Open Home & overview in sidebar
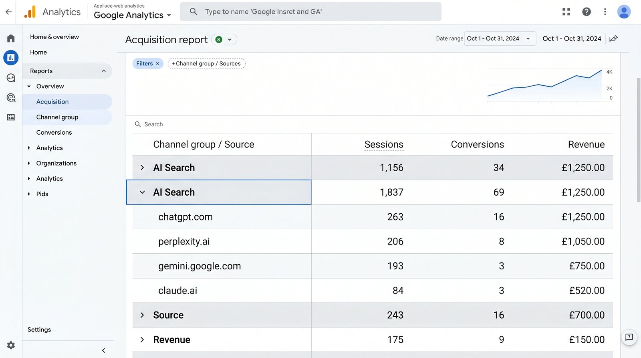 coord(54,37)
